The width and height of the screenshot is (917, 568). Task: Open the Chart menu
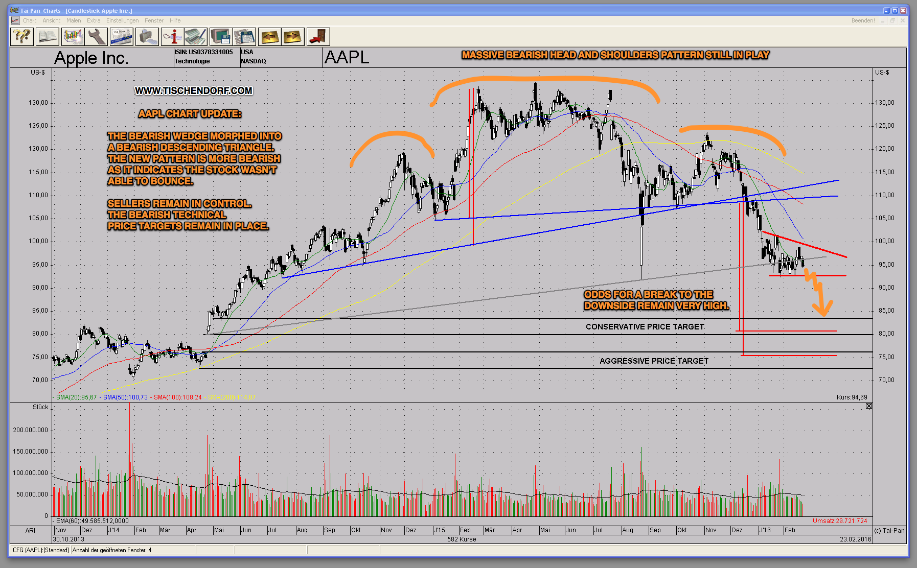click(x=29, y=20)
